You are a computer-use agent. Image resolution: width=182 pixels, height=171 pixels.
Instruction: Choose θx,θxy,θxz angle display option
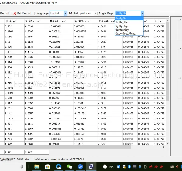coord(129,22)
